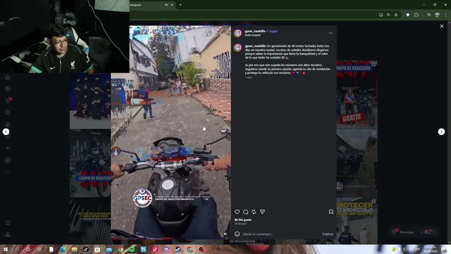Mute the Instagram tab's audio indicator

[x=166, y=5]
